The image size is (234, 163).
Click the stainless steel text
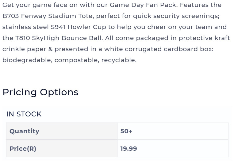tap(25, 27)
